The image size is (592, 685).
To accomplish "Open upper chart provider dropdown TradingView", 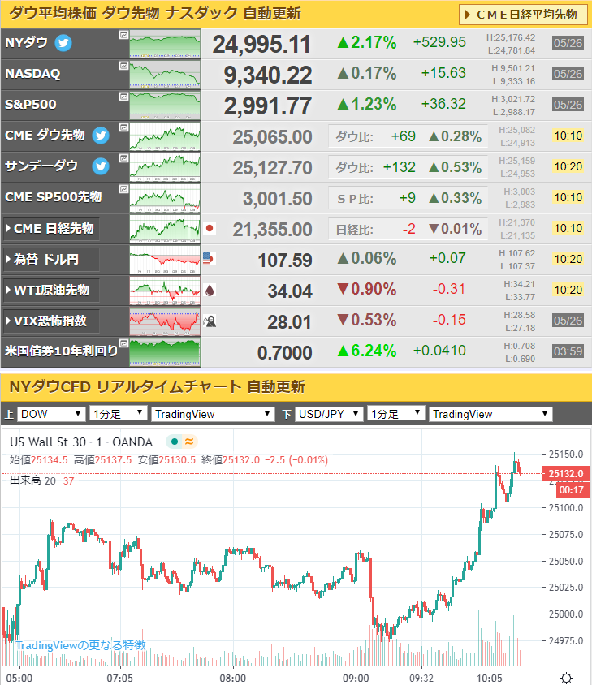I will pos(213,414).
